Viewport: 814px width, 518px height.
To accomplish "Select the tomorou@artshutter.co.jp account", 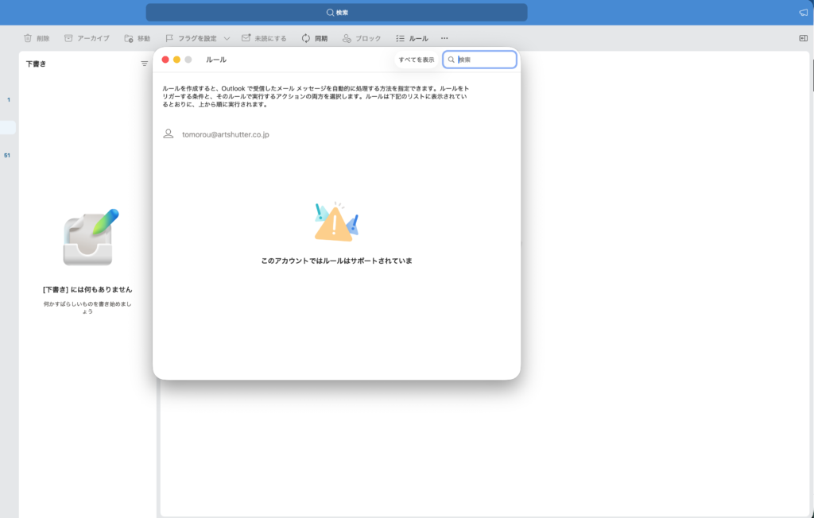I will click(x=225, y=134).
